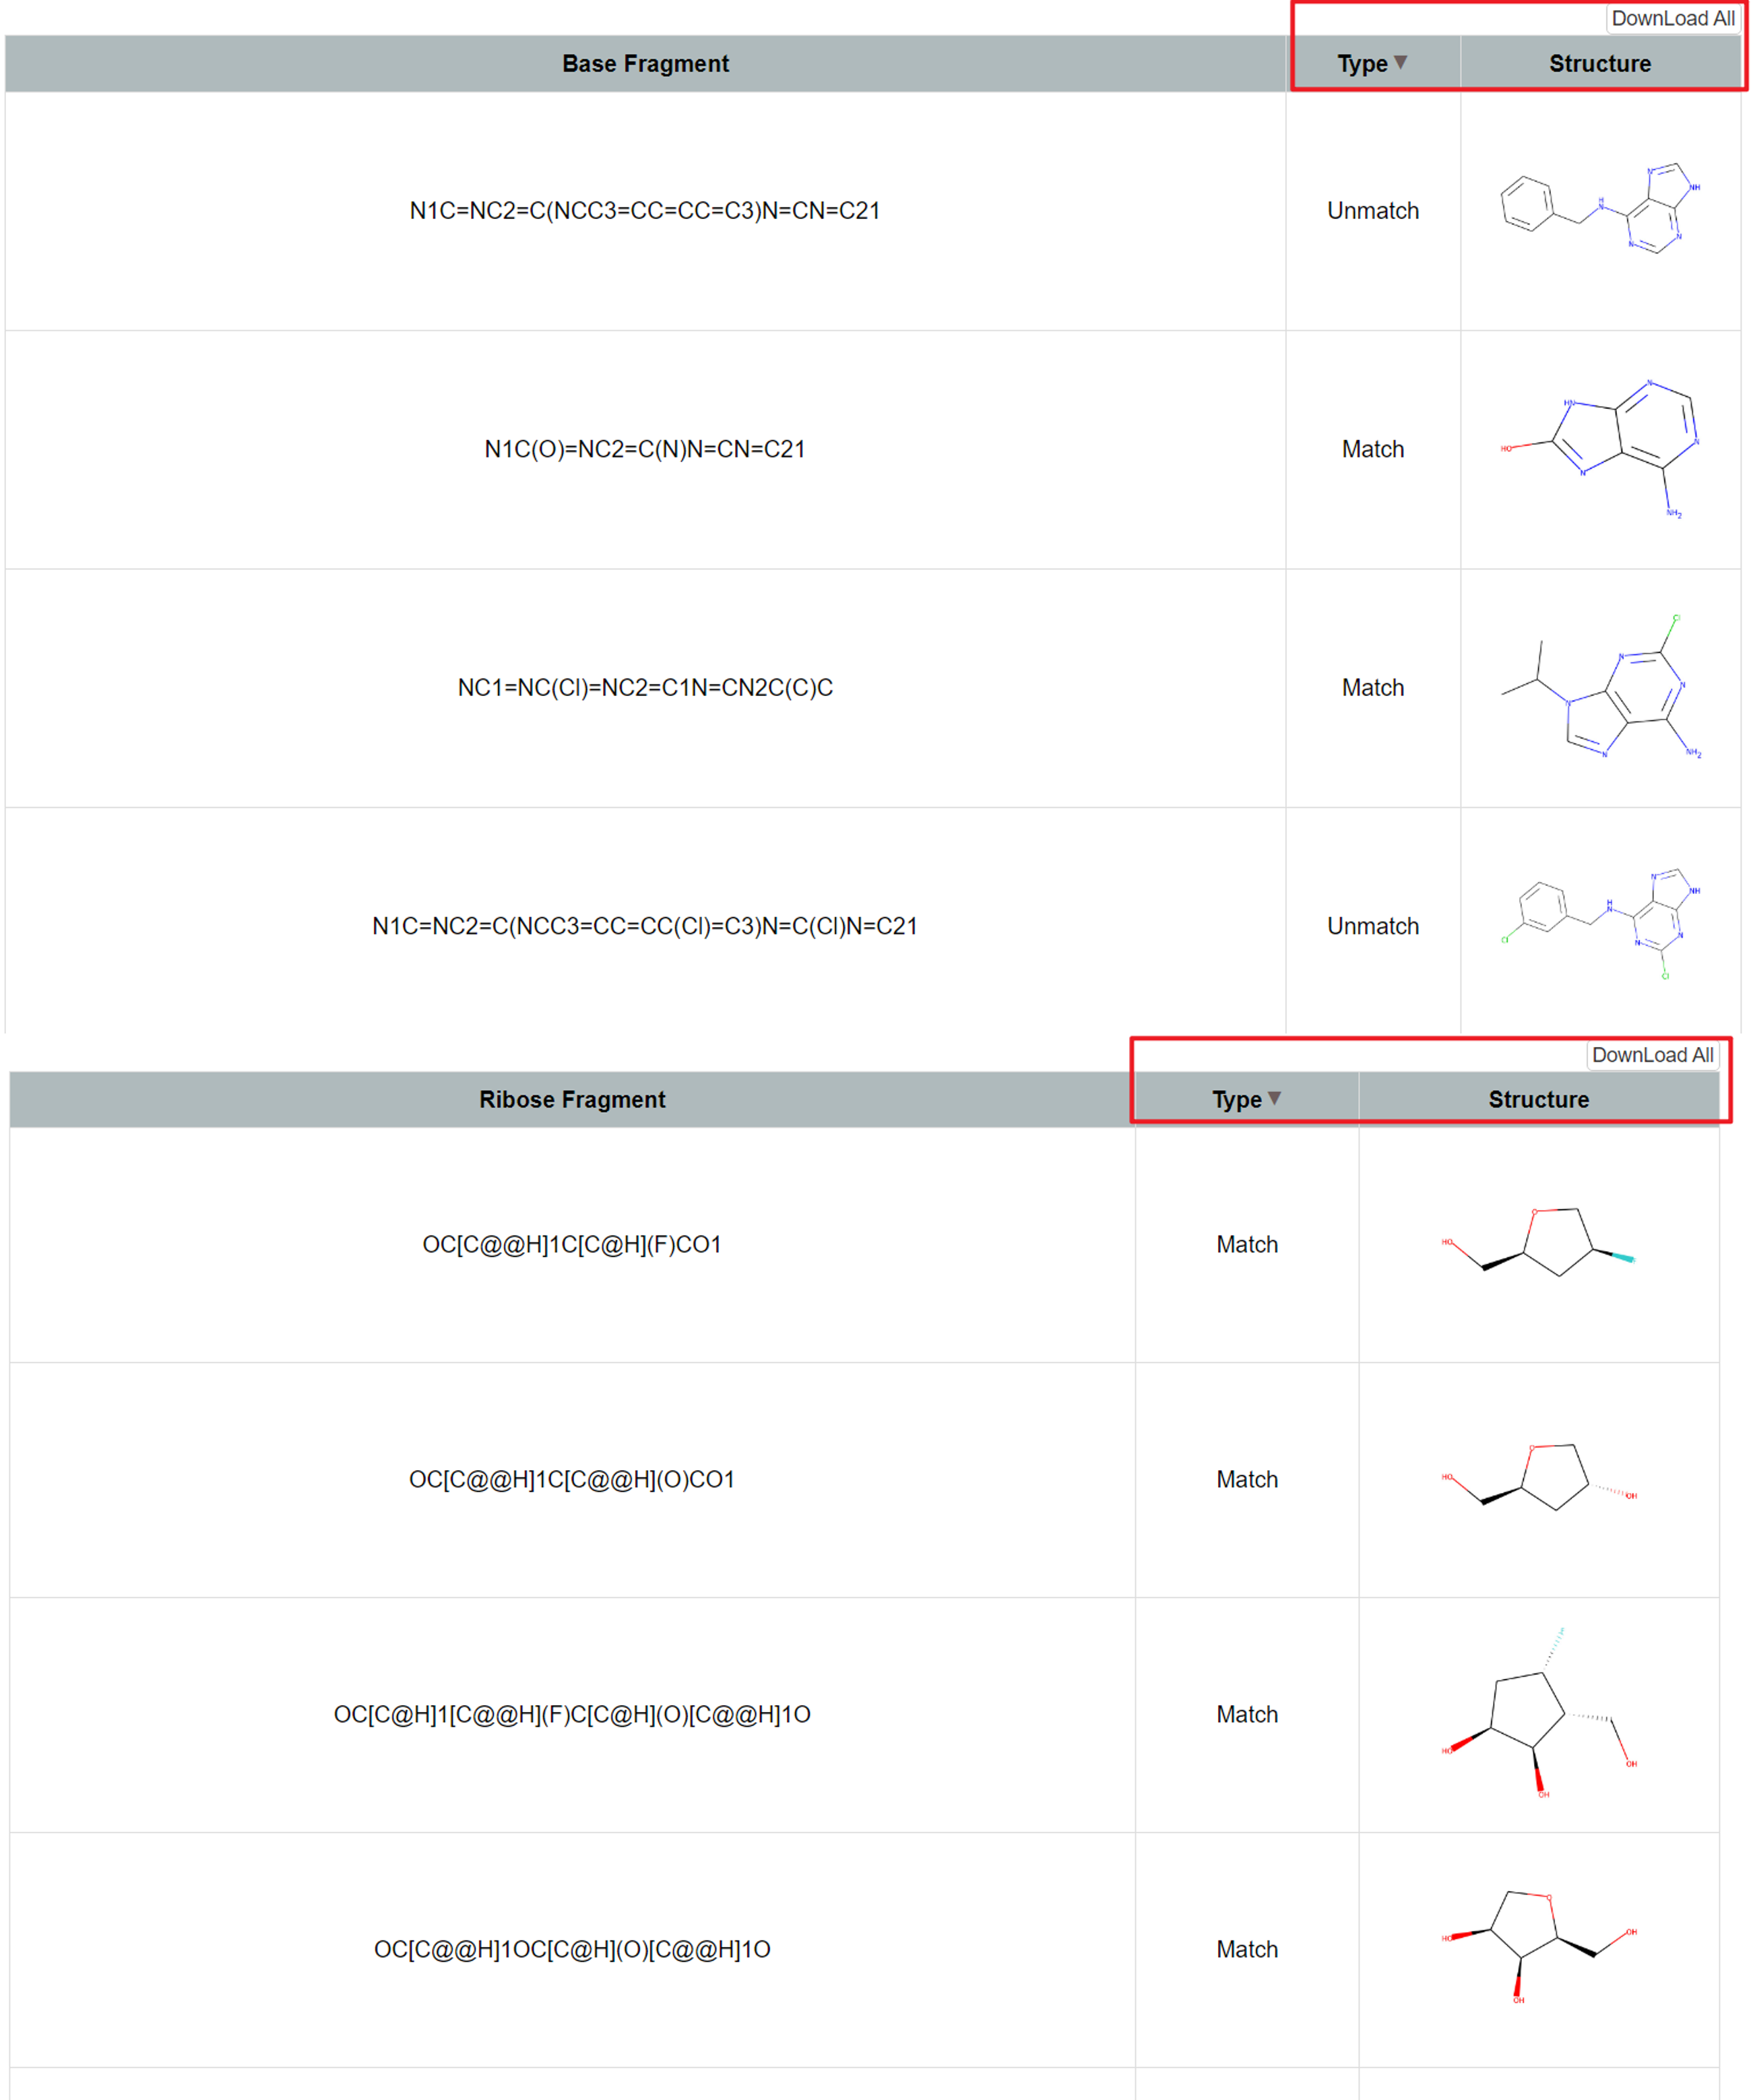1751x2100 pixels.
Task: Click Structure header in Ribose Fragment table
Action: 1538,1100
